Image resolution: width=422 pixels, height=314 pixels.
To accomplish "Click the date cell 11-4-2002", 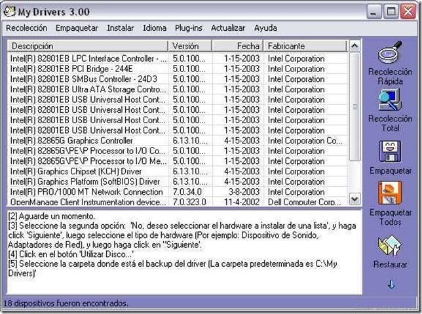I will [242, 202].
